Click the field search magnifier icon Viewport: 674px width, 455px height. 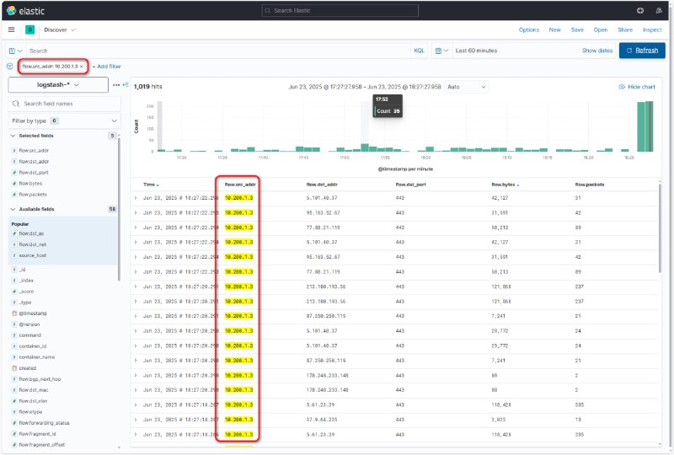click(16, 104)
